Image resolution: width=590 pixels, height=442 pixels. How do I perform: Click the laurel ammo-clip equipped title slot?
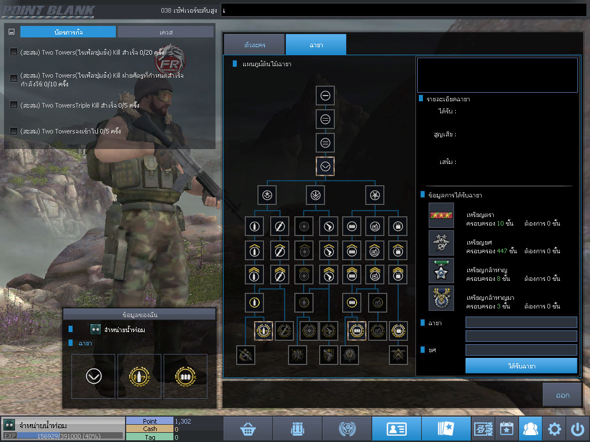pyautogui.click(x=186, y=376)
